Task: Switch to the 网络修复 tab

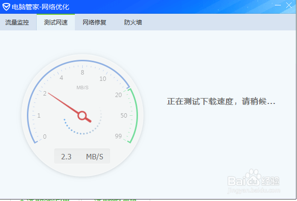Action: pyautogui.click(x=94, y=23)
